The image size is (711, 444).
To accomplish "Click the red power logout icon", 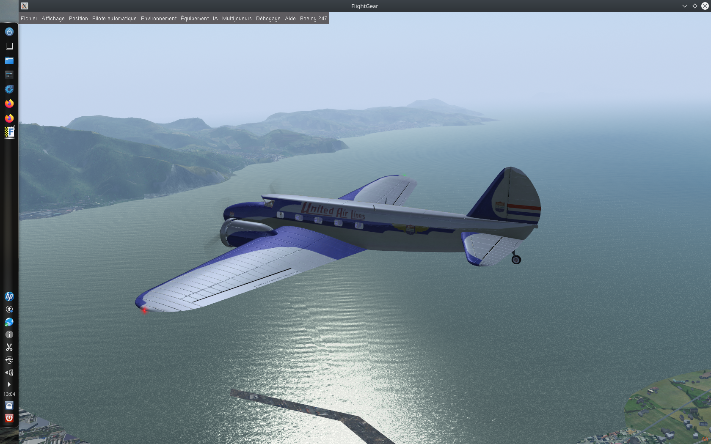I will coord(9,418).
